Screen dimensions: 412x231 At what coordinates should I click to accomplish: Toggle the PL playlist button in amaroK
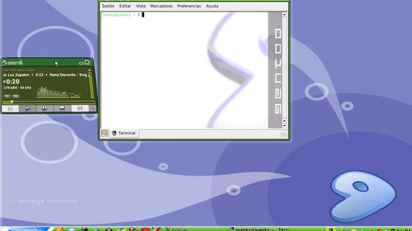pos(7,96)
